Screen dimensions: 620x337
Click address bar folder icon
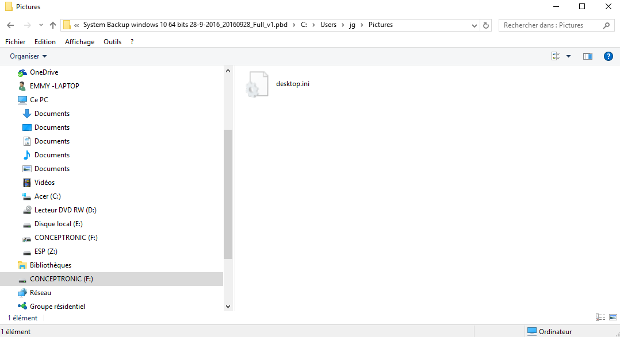(x=67, y=25)
